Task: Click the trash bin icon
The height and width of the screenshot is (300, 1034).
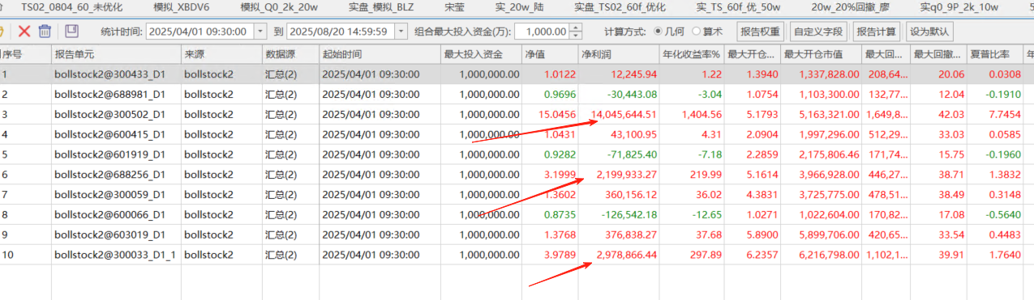Action: (x=45, y=32)
